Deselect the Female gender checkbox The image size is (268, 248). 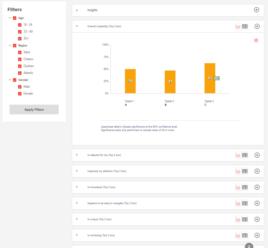coord(20,94)
